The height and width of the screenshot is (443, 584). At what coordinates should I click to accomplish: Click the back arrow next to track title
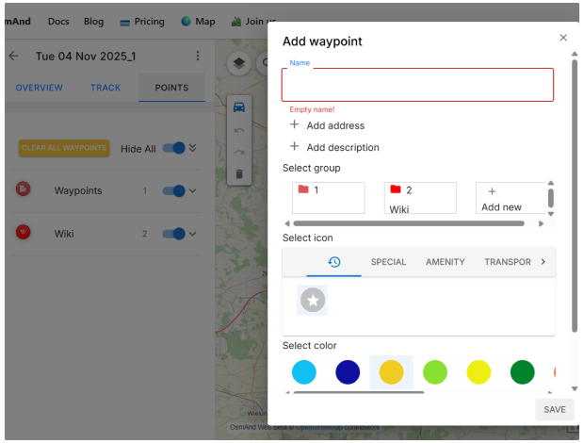13,56
